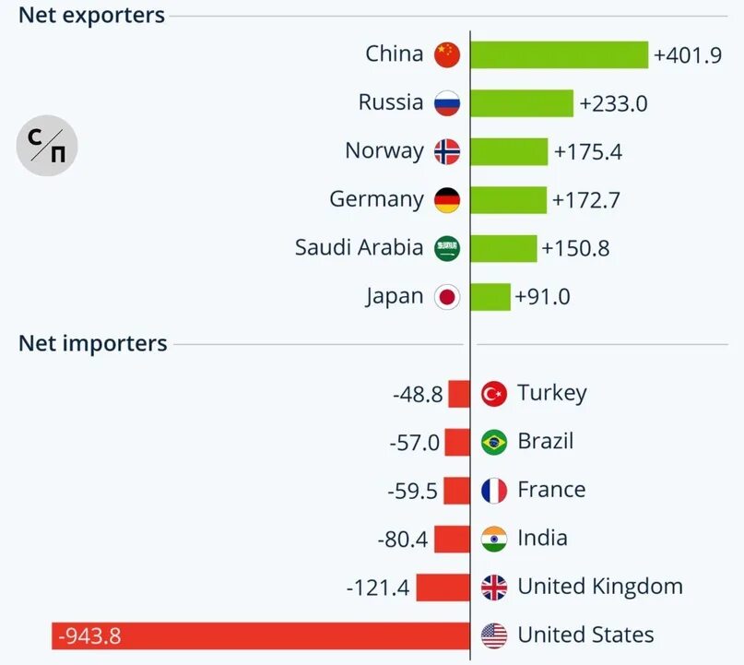Click the red United Kingdom -121.4 bar
This screenshot has width=744, height=665.
click(443, 588)
